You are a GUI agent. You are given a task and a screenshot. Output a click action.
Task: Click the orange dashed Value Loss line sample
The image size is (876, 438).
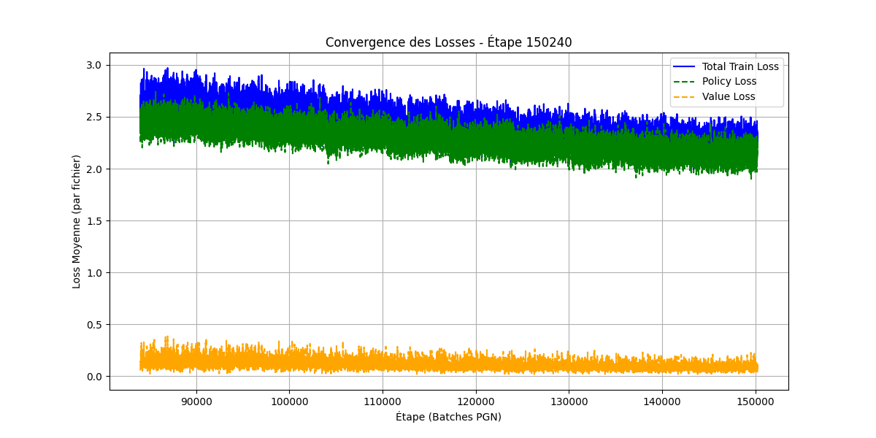click(x=685, y=96)
